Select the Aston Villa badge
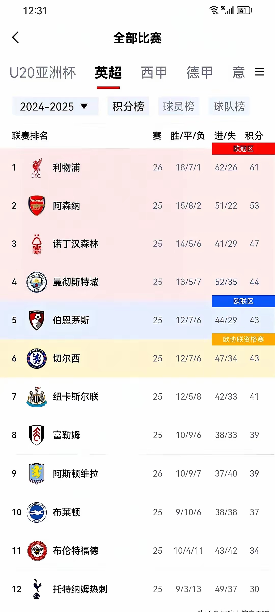Viewport: 275px width, 612px height. coord(36,474)
